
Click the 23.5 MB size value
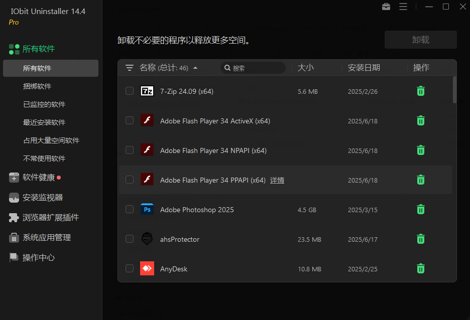tap(309, 239)
